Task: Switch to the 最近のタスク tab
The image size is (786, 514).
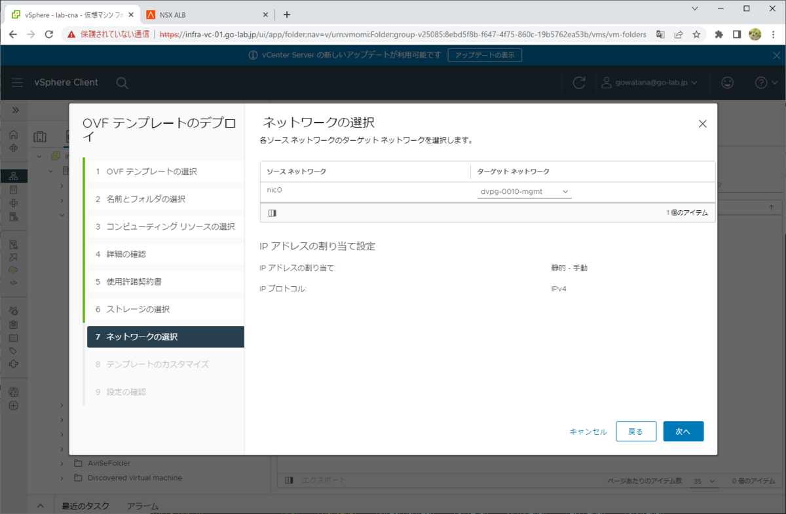Action: click(x=85, y=506)
